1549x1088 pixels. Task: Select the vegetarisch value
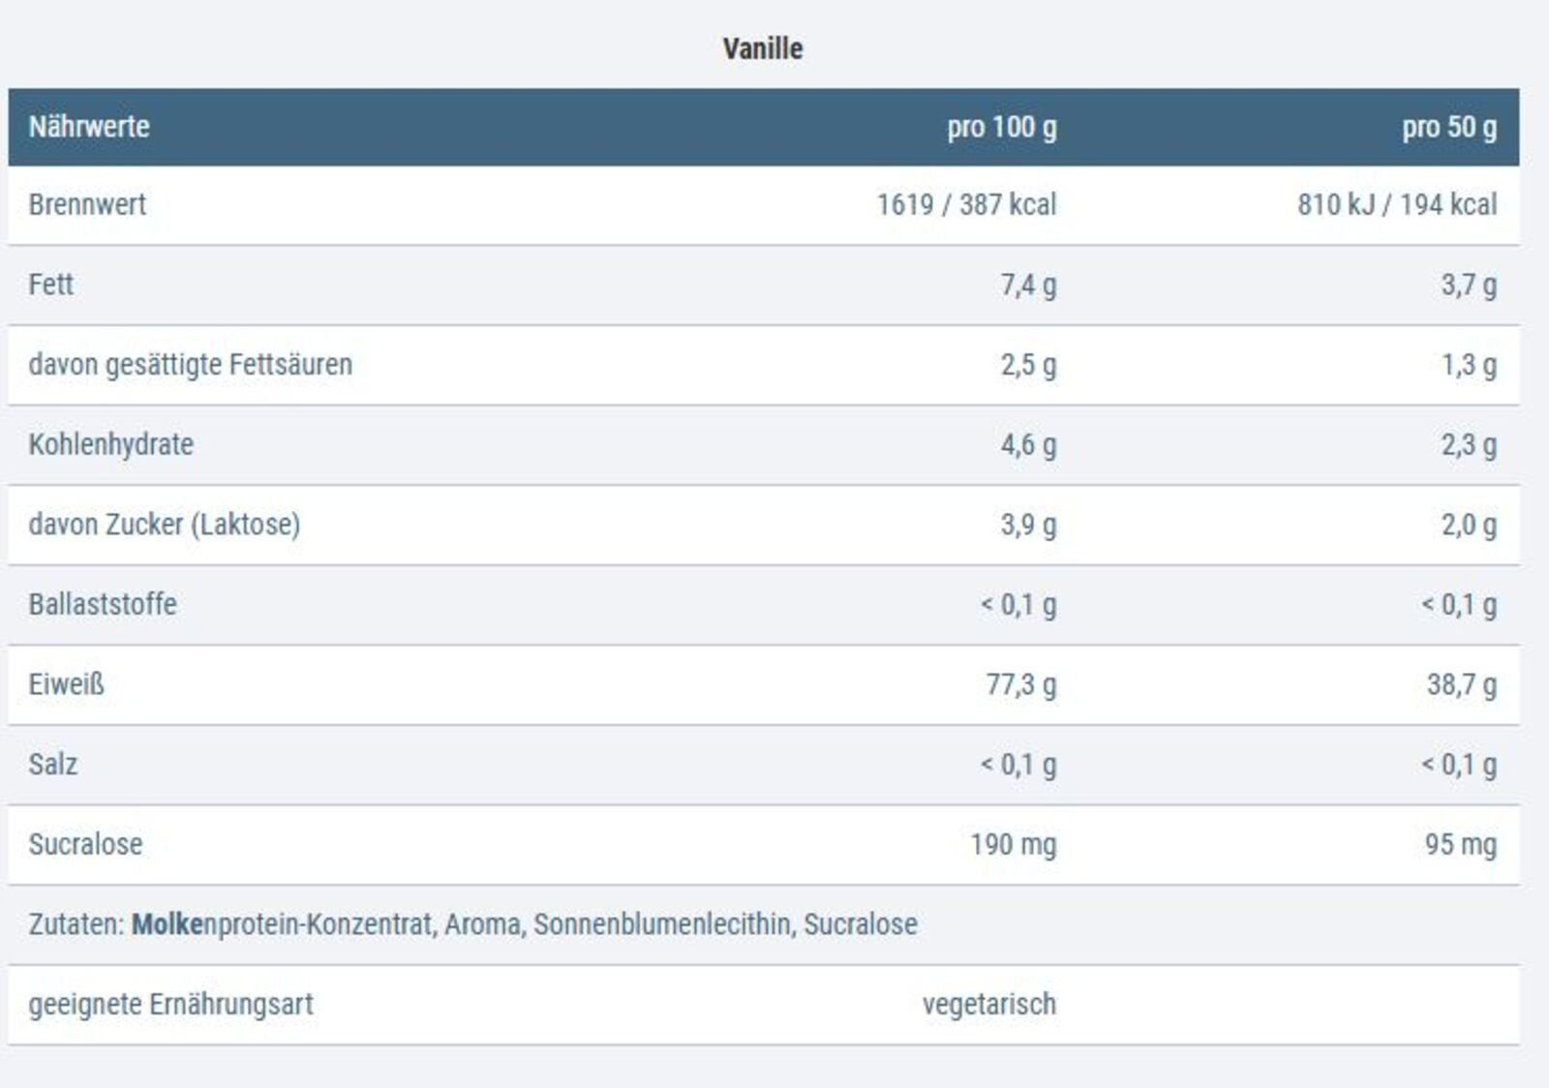(x=988, y=1004)
